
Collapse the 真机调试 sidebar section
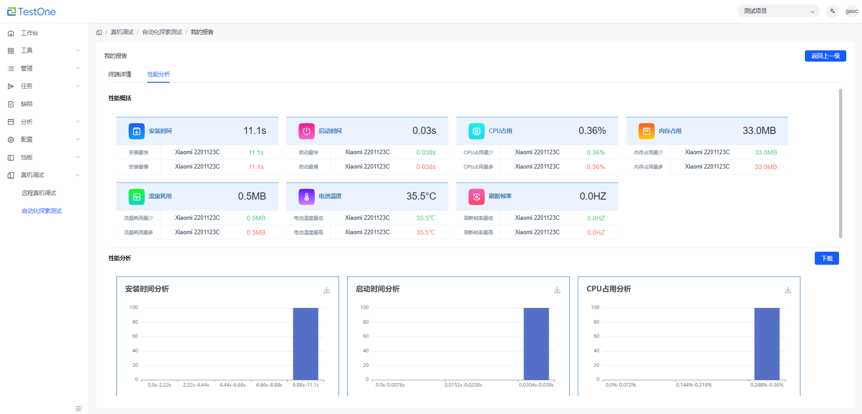(x=44, y=175)
